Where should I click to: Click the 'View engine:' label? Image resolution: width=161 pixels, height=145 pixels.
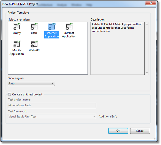(x=16, y=78)
